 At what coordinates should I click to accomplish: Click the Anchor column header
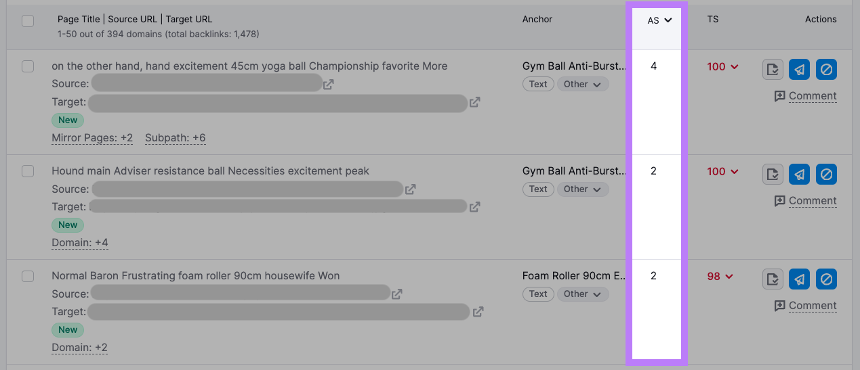pos(537,20)
